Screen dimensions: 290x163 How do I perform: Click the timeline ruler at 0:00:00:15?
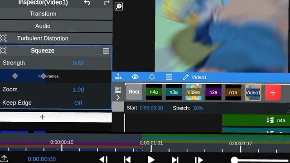[62, 142]
